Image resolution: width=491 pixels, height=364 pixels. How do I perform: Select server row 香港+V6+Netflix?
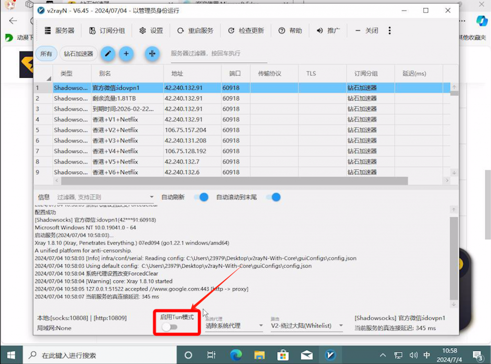tap(242, 172)
